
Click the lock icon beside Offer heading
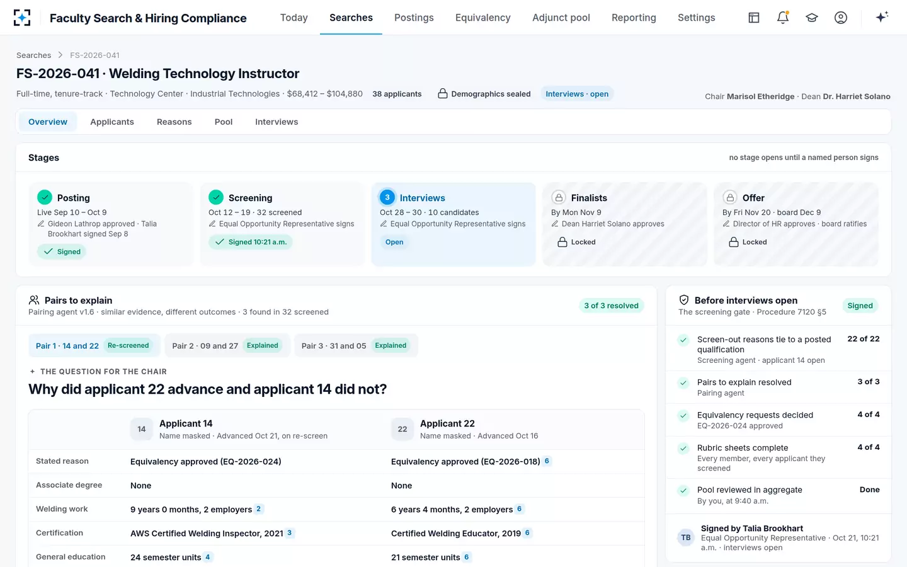(730, 197)
